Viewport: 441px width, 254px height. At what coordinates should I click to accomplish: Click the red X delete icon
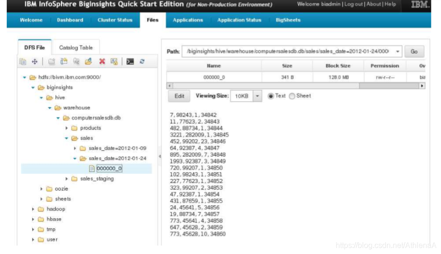click(x=102, y=62)
